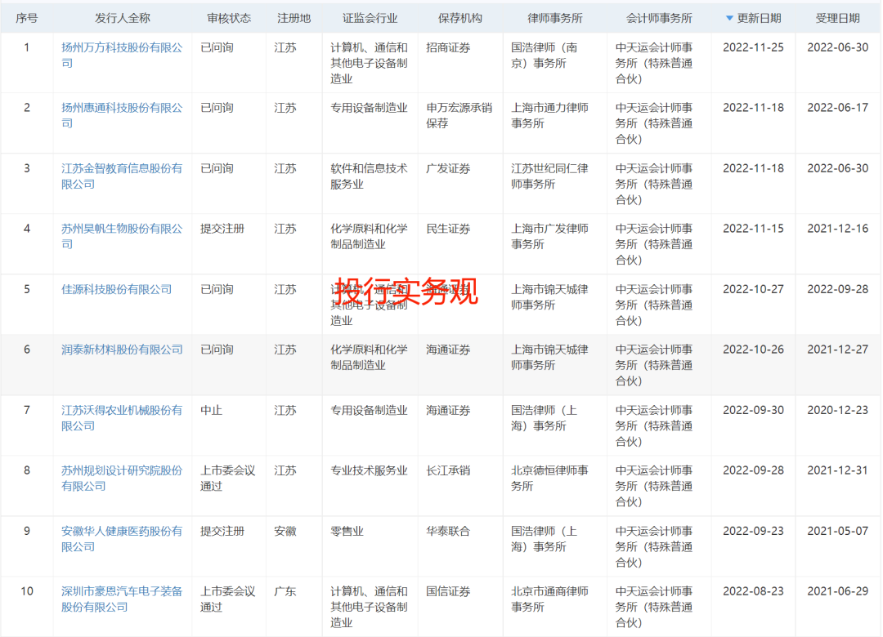Viewport: 883px width, 637px height.
Task: Click 已问询 status in the 扬州万方科技 row
Action: click(x=217, y=48)
